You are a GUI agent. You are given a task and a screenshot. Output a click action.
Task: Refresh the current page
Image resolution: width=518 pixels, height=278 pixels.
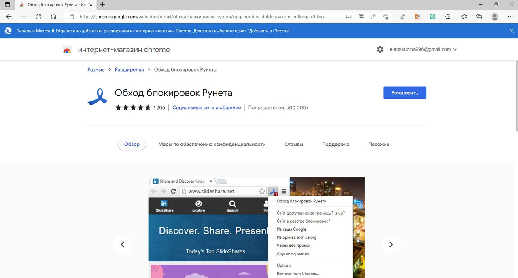[x=38, y=17]
